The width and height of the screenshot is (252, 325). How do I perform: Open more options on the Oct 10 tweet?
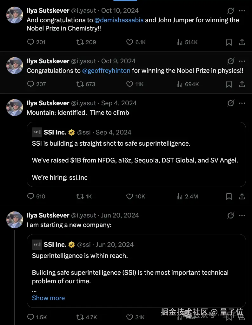tap(242, 10)
